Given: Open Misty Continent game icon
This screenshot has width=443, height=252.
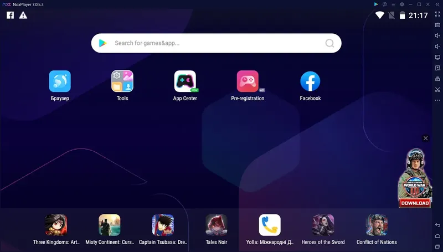Looking at the screenshot, I should [x=110, y=225].
